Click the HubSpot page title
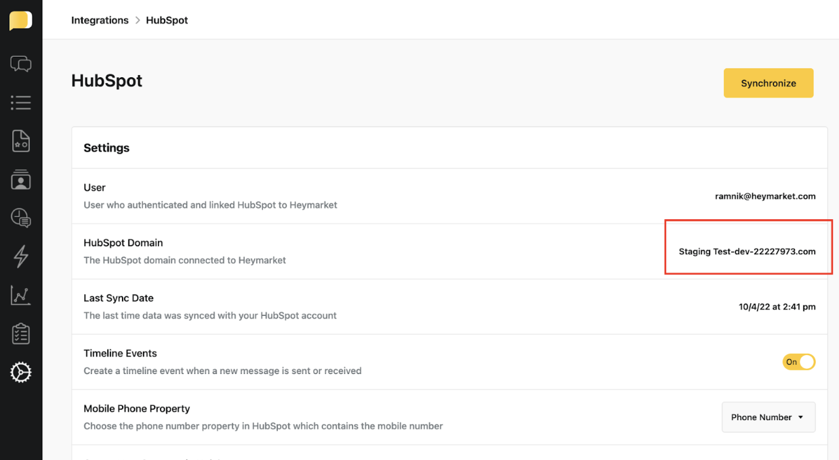The width and height of the screenshot is (839, 460). click(x=107, y=80)
